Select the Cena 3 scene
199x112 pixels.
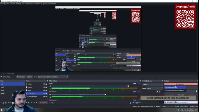[12, 87]
